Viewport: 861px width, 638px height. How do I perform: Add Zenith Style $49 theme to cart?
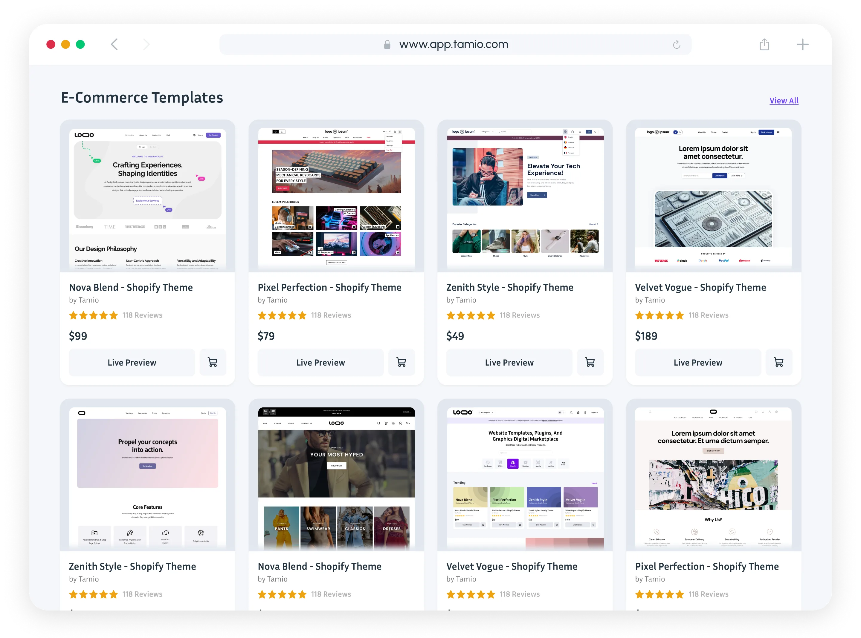click(x=590, y=362)
